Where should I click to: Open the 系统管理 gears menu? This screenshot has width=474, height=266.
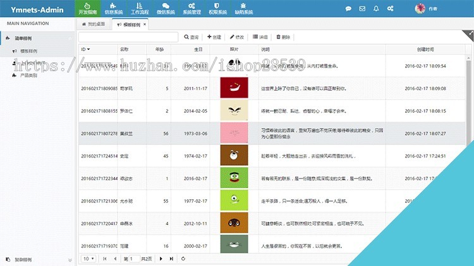coord(191,8)
